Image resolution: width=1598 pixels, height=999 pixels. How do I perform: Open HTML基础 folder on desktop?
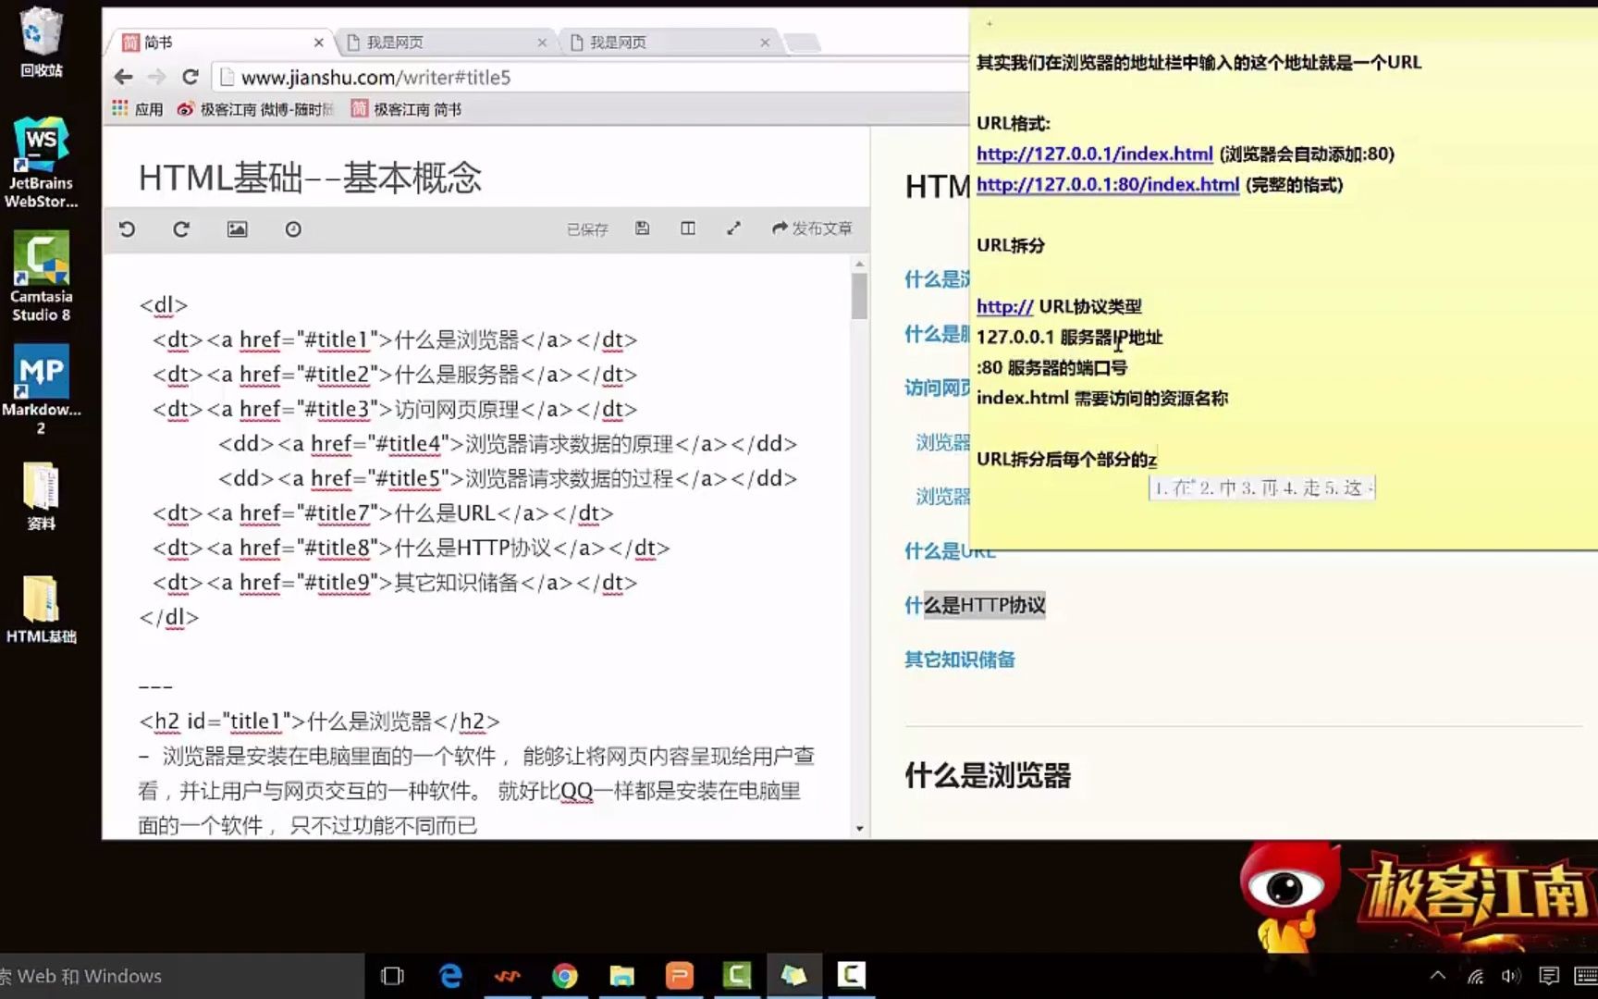[41, 610]
